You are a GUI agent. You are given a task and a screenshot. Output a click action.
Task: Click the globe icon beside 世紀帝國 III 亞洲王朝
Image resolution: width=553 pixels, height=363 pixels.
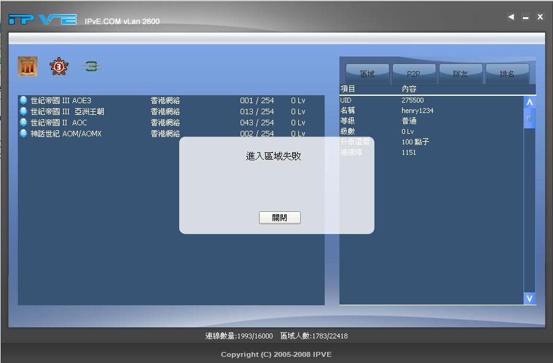[24, 111]
